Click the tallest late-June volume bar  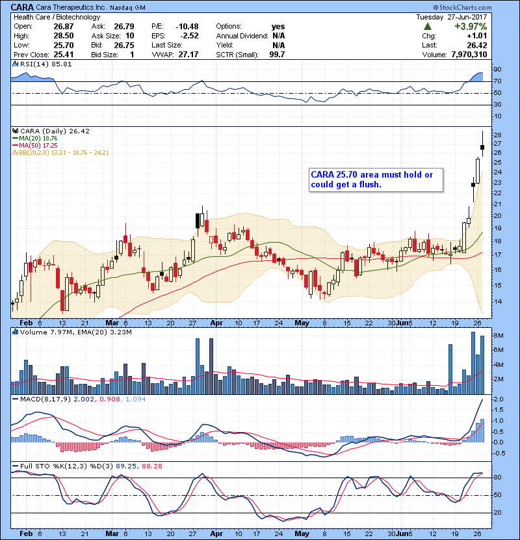473,363
